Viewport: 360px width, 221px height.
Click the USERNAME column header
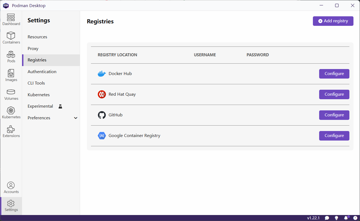tap(205, 55)
